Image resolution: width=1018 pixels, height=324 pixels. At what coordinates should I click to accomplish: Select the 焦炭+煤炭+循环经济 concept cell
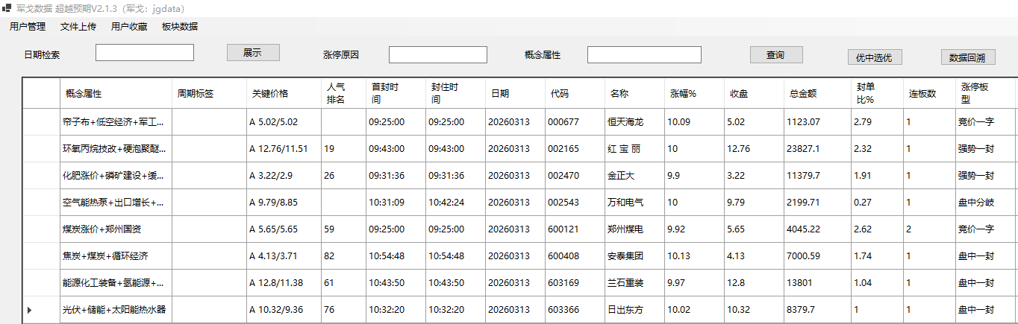tap(116, 256)
